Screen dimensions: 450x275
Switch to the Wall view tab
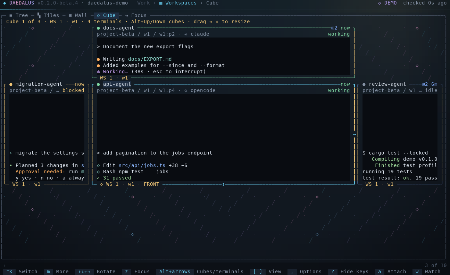tap(78, 15)
